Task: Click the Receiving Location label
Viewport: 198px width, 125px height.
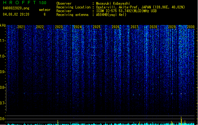Action: (73, 7)
